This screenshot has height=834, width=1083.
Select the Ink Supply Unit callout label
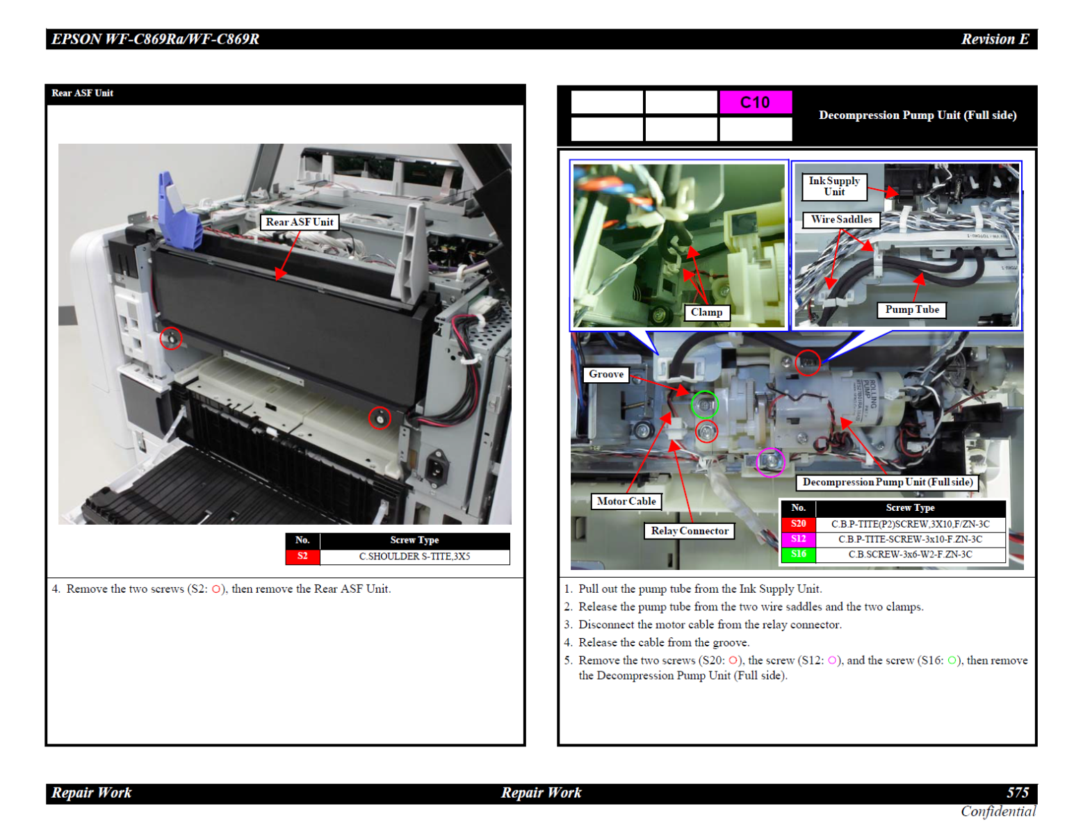pos(833,186)
